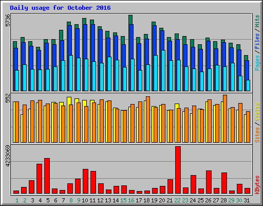Screen dimensions: 263x206
Task: Click day 5 on the x-axis
Action: (x=48, y=200)
